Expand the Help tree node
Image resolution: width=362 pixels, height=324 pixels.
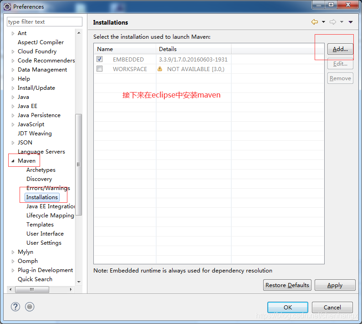13,79
